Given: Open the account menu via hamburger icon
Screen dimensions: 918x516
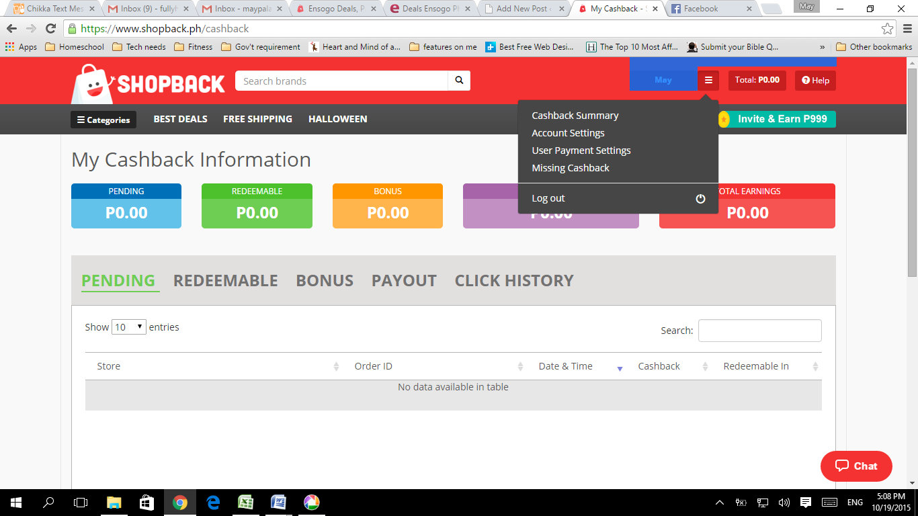Looking at the screenshot, I should click(x=708, y=79).
